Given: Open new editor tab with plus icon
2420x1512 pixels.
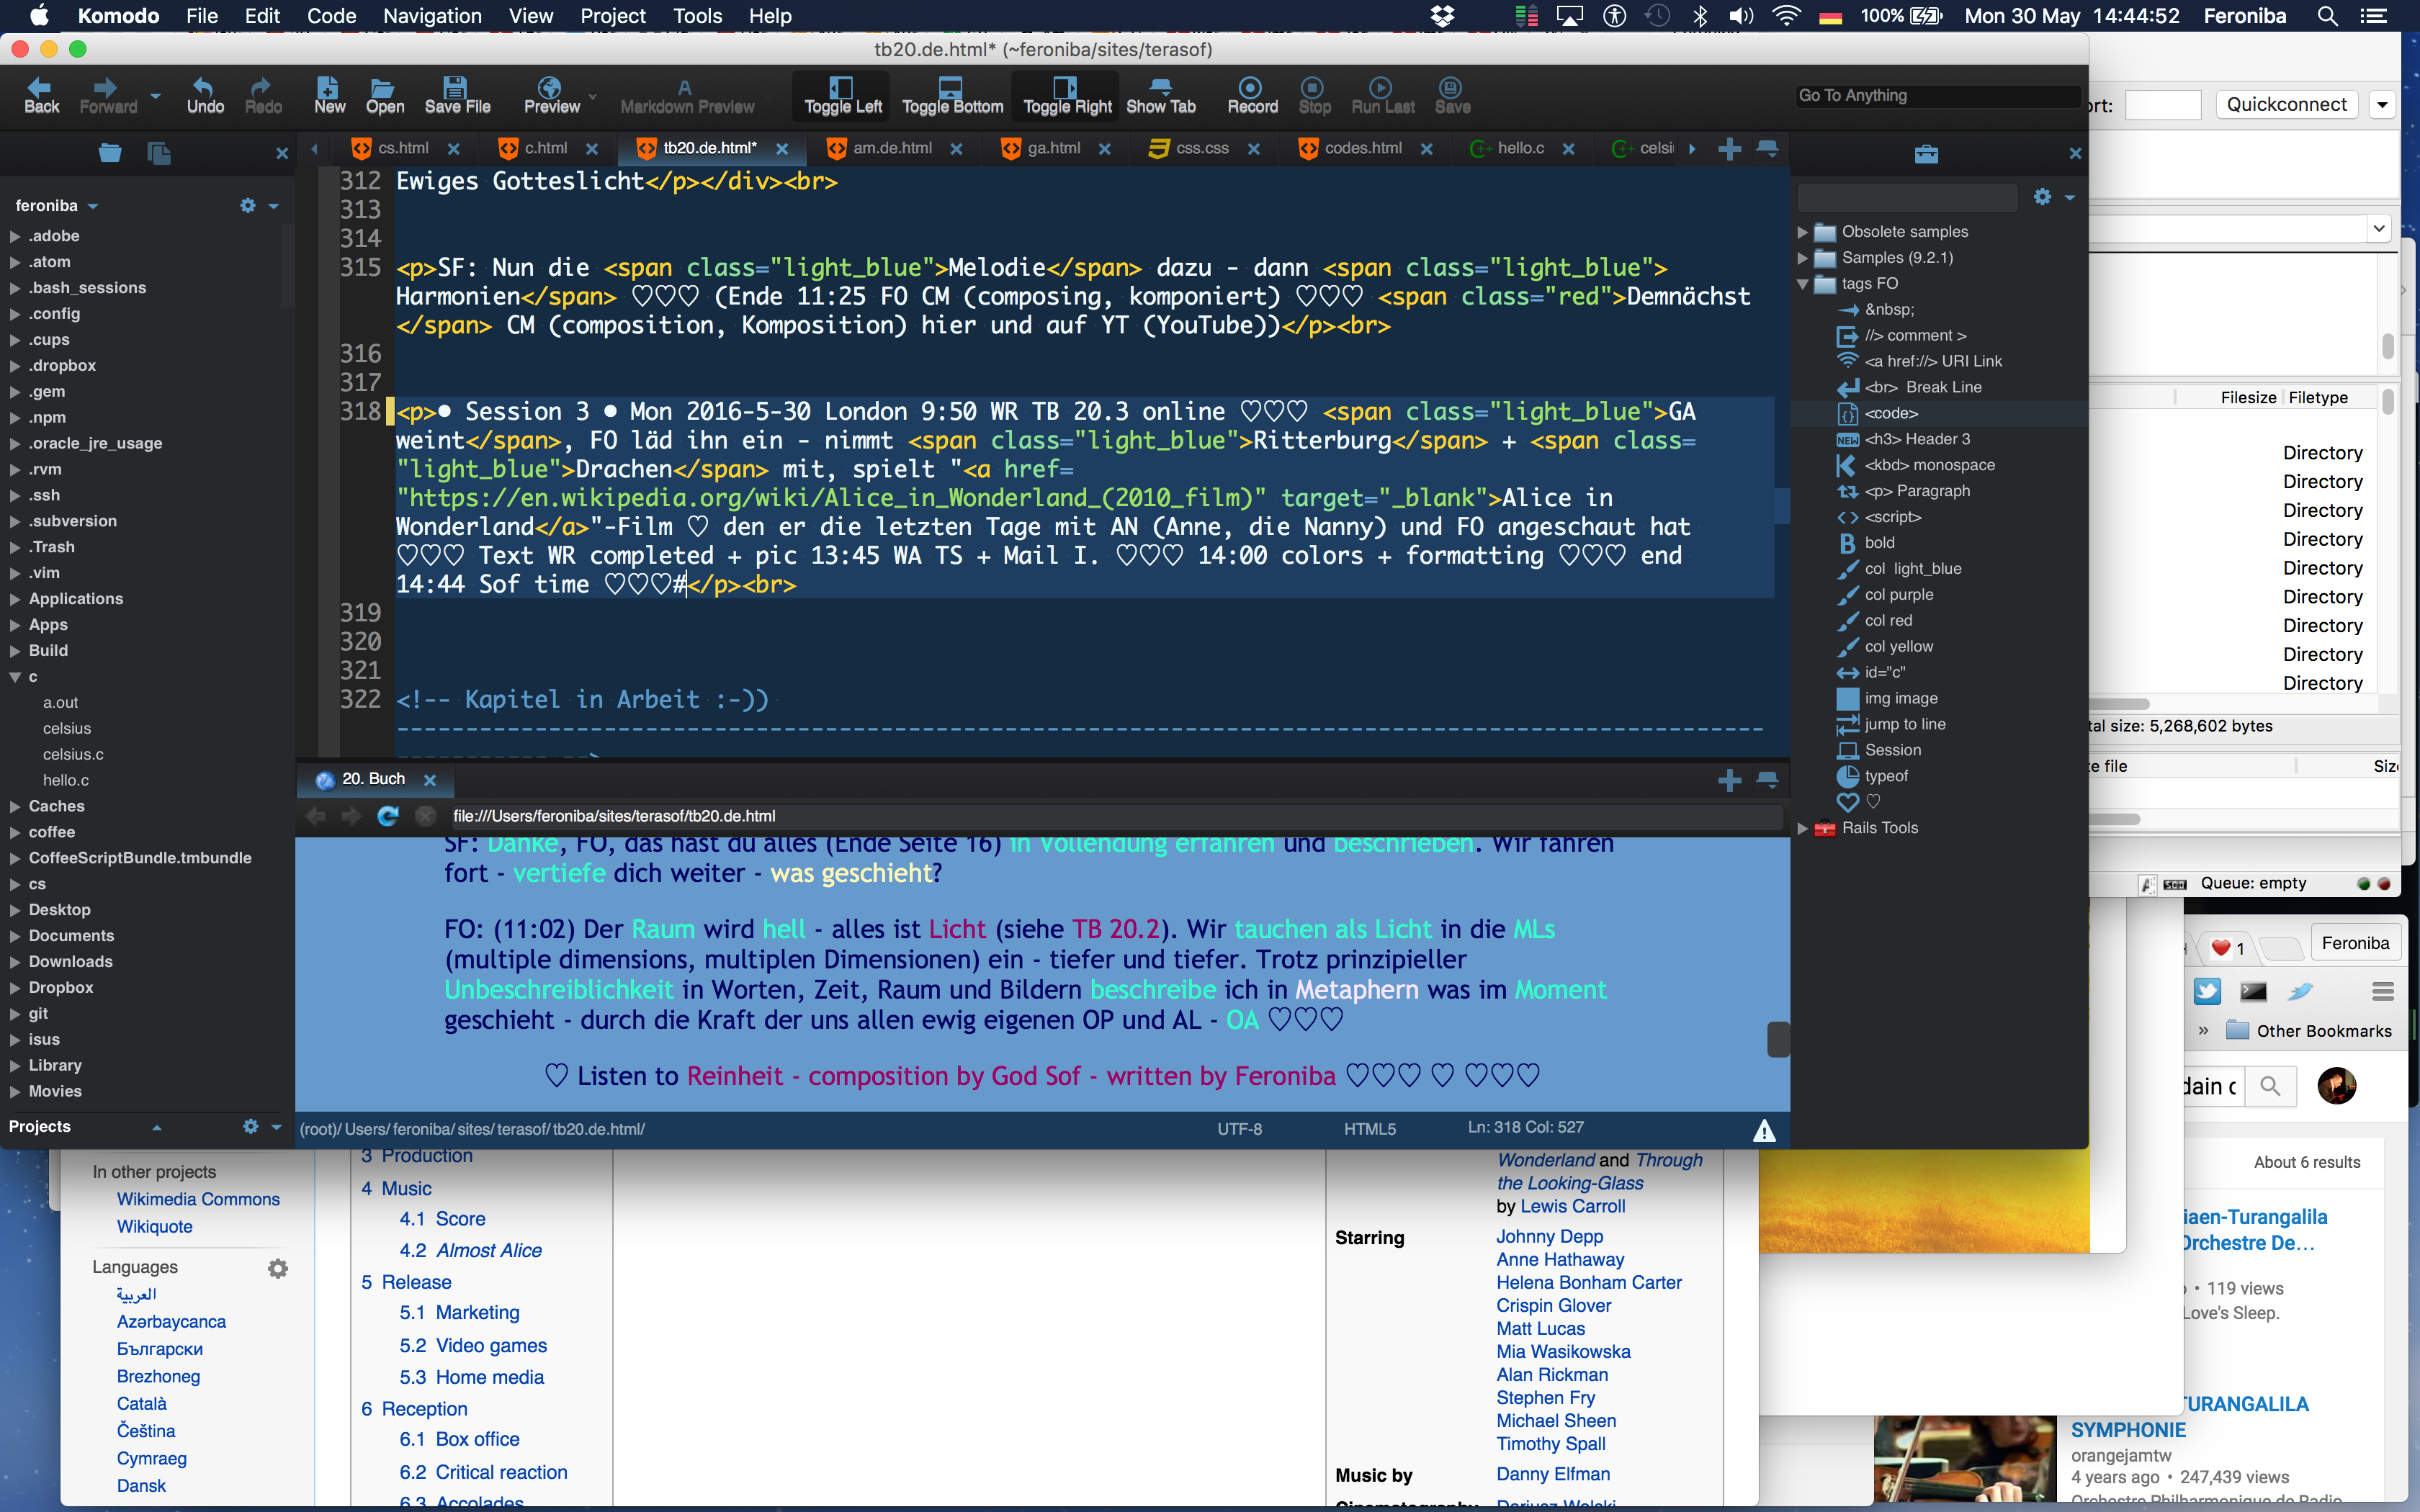Looking at the screenshot, I should click(x=1729, y=149).
